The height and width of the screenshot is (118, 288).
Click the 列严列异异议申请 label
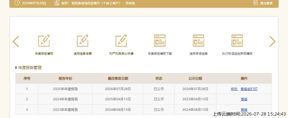121,54
